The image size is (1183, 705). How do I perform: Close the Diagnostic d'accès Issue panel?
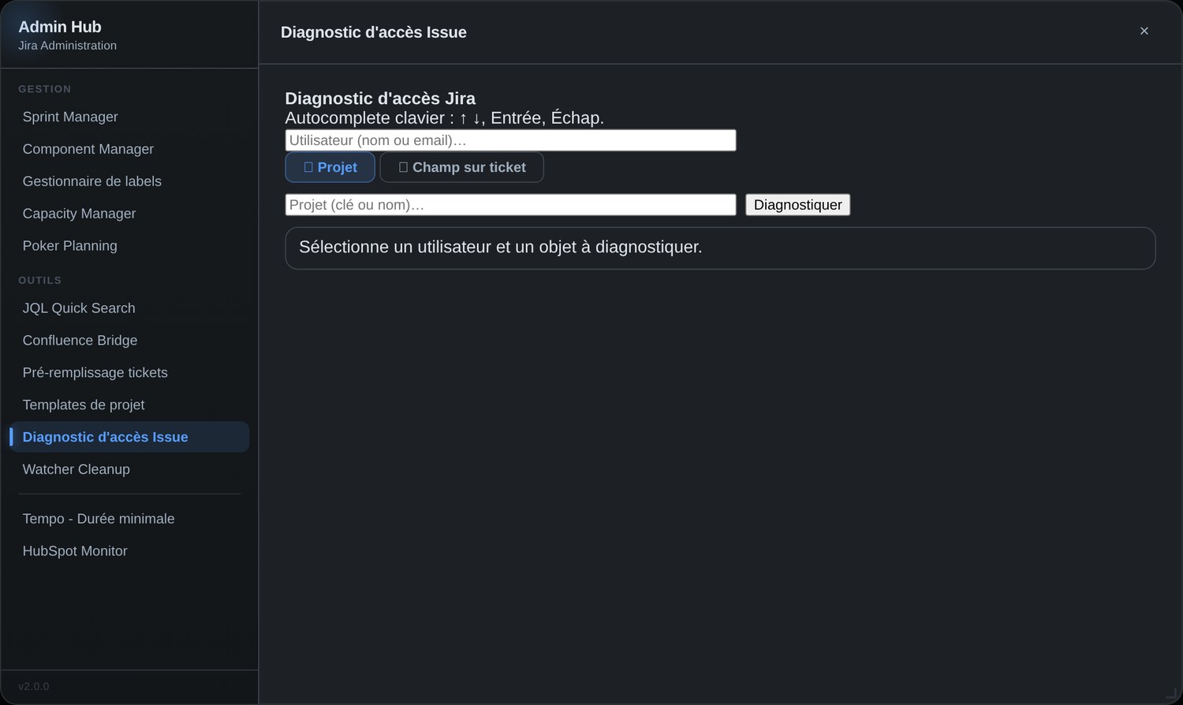pyautogui.click(x=1144, y=31)
